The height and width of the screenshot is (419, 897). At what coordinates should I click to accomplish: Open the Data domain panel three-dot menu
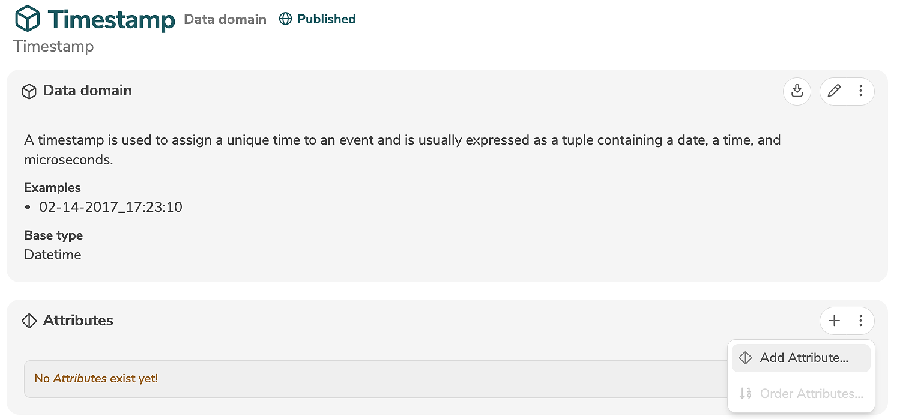pos(860,91)
